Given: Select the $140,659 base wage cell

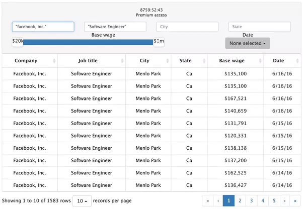Looking at the screenshot, I should tap(236, 111).
